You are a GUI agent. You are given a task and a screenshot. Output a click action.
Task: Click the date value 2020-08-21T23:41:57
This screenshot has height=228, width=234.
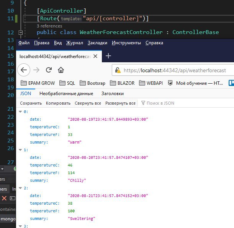108,196
